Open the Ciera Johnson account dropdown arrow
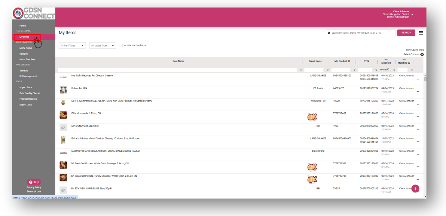This screenshot has height=216, width=446. tap(412, 14)
